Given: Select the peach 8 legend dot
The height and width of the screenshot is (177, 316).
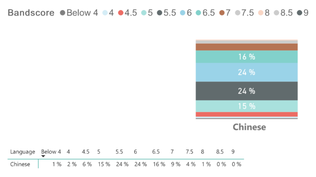Looking at the screenshot, I should [x=261, y=13].
